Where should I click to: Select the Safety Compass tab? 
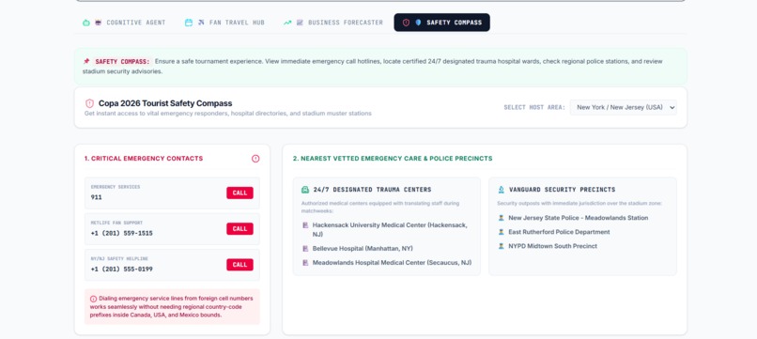click(x=441, y=23)
